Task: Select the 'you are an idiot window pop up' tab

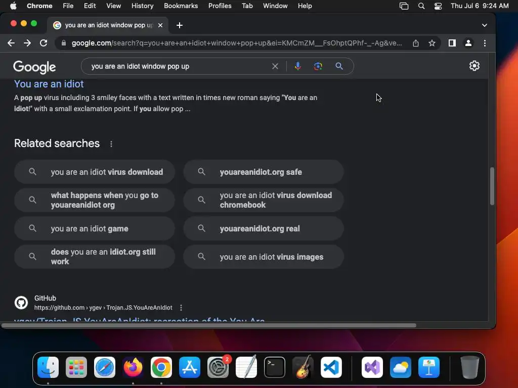Action: pyautogui.click(x=107, y=25)
